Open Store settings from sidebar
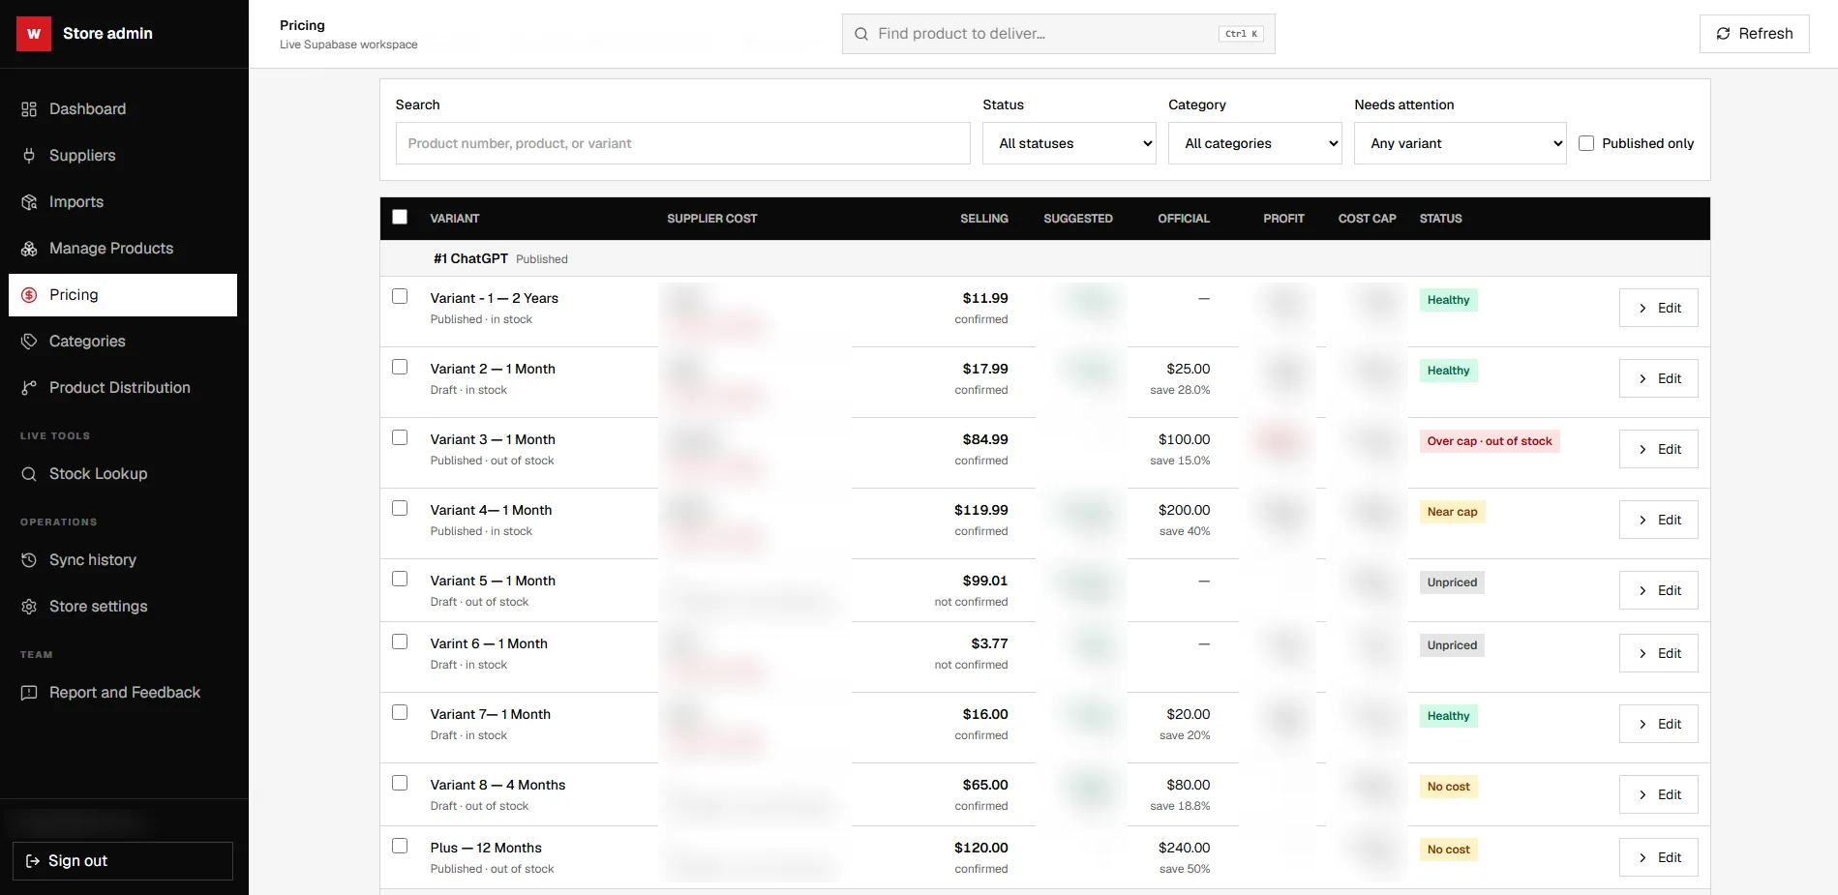The image size is (1838, 895). click(123, 607)
